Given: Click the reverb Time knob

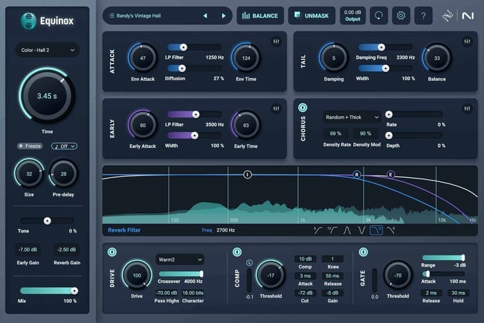Looking at the screenshot, I should click(x=47, y=96).
